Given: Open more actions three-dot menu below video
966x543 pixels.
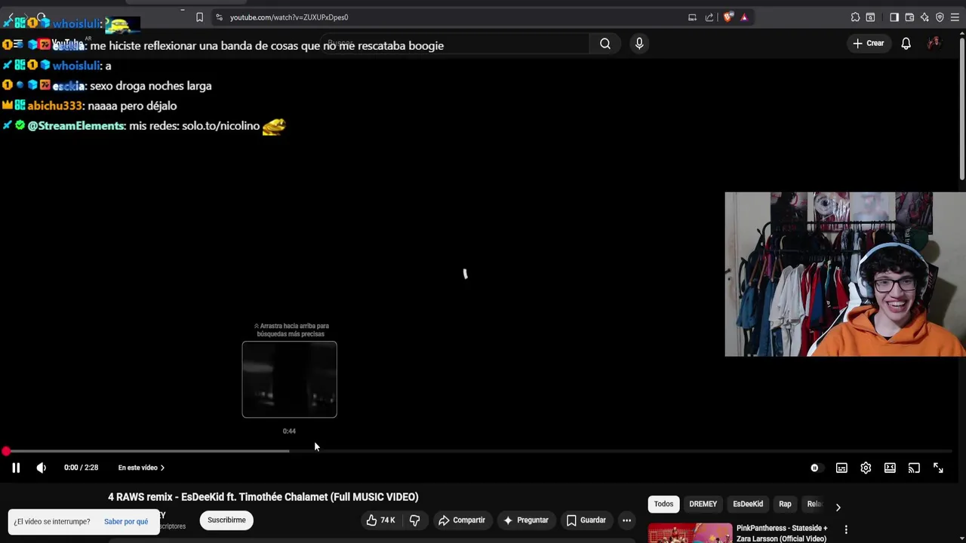Looking at the screenshot, I should pyautogui.click(x=626, y=520).
